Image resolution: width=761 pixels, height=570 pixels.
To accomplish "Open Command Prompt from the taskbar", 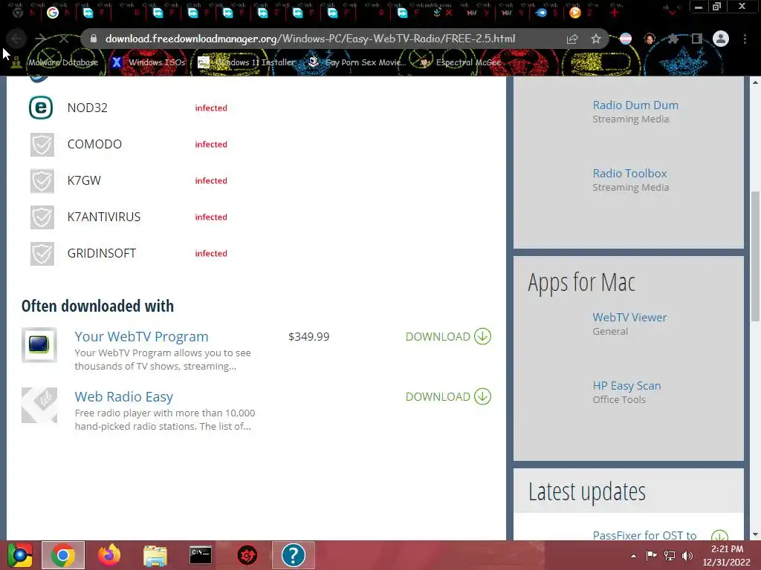I will pyautogui.click(x=201, y=555).
